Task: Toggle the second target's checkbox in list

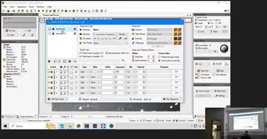Action: tap(50, 33)
